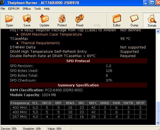This screenshot has width=160, height=130.
Task: Click the Protect padlock icon
Action: click(62, 18)
